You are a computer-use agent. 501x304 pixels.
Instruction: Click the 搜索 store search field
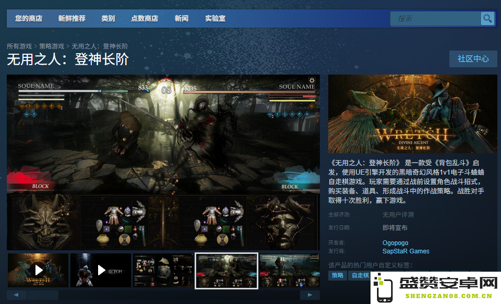click(x=436, y=19)
